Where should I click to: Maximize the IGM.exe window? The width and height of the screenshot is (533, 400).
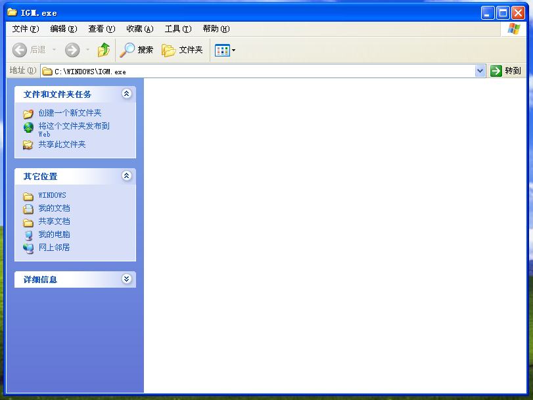point(503,13)
